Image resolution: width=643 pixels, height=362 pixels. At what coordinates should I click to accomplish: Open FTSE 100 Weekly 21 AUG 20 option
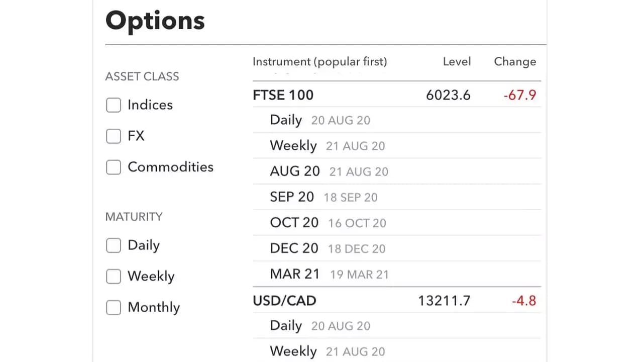[x=397, y=146]
